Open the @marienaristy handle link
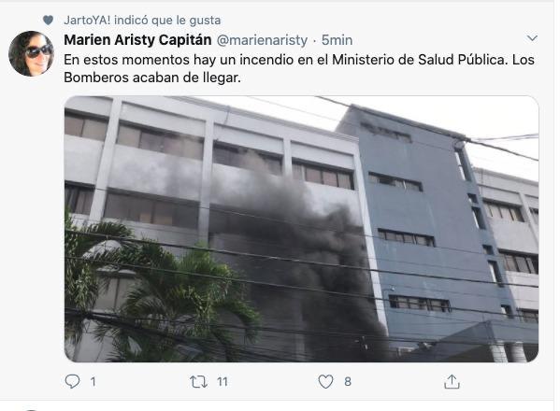The width and height of the screenshot is (560, 411). [262, 40]
